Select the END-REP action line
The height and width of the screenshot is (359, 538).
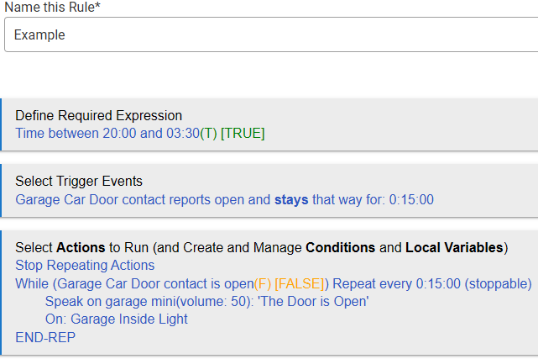click(x=45, y=337)
